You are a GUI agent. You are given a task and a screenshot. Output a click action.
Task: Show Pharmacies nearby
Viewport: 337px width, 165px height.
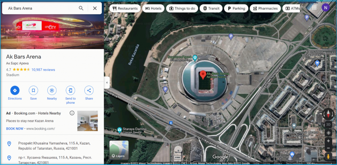(265, 8)
